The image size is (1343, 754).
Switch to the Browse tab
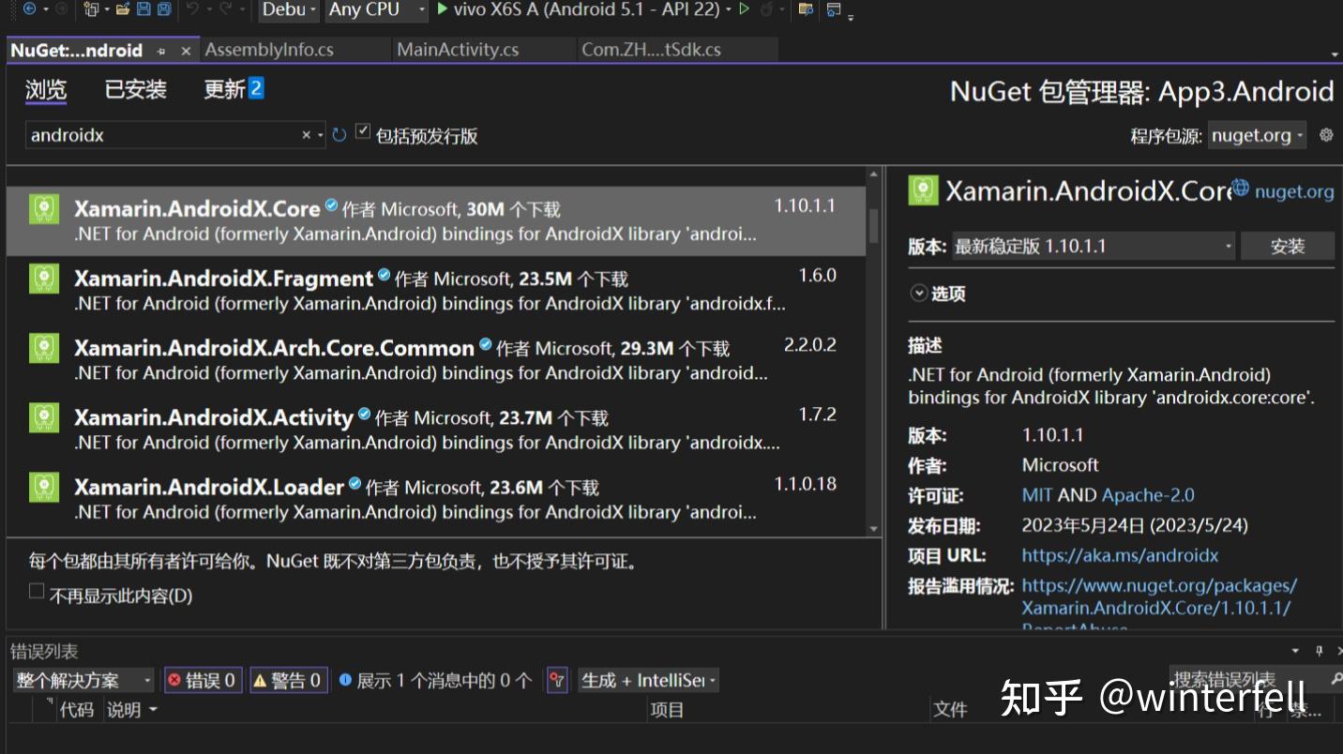[x=46, y=90]
